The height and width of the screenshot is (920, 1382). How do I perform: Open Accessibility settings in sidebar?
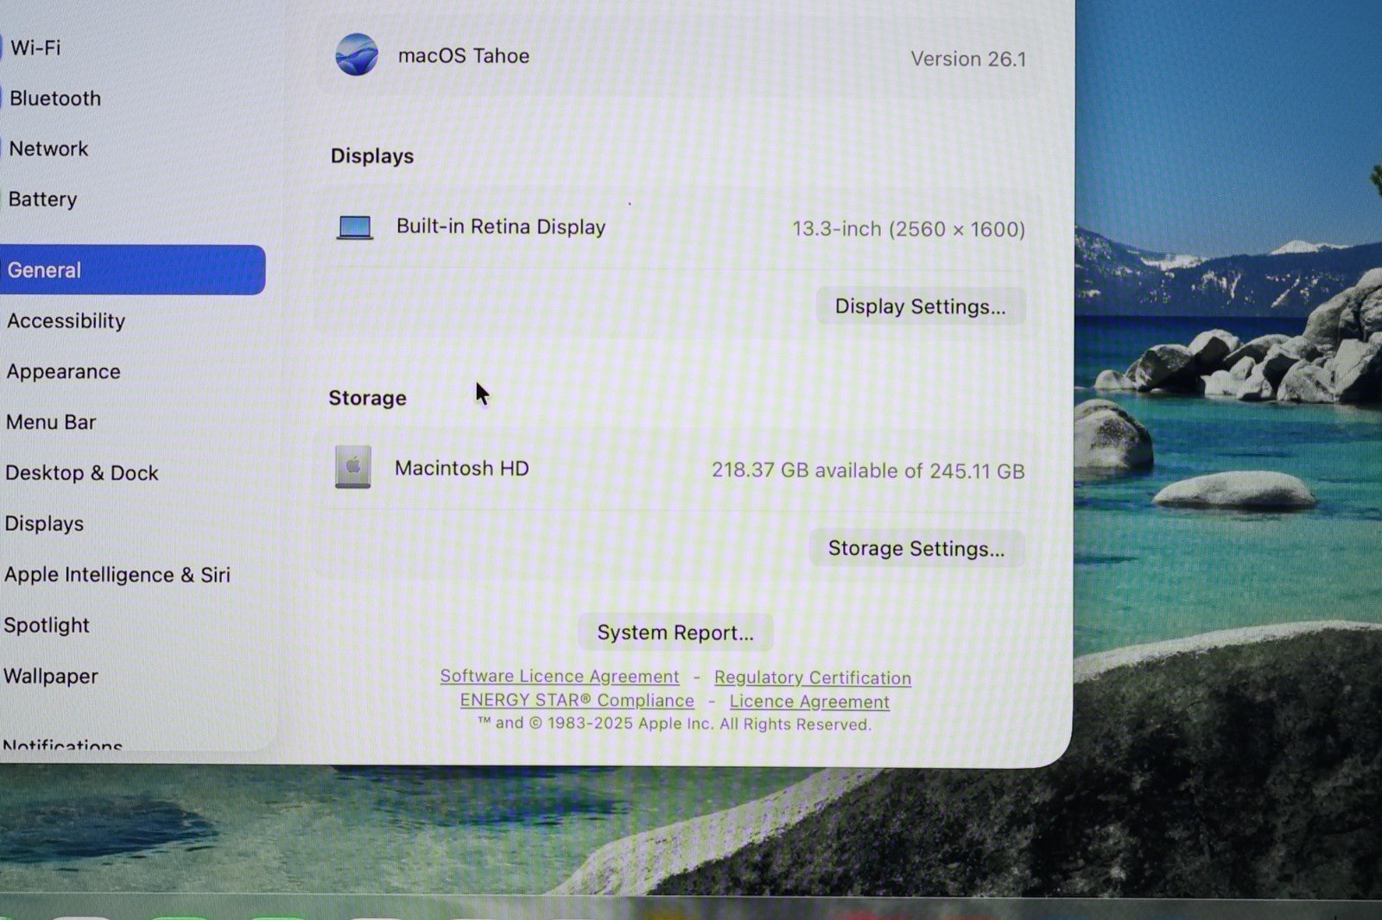66,321
